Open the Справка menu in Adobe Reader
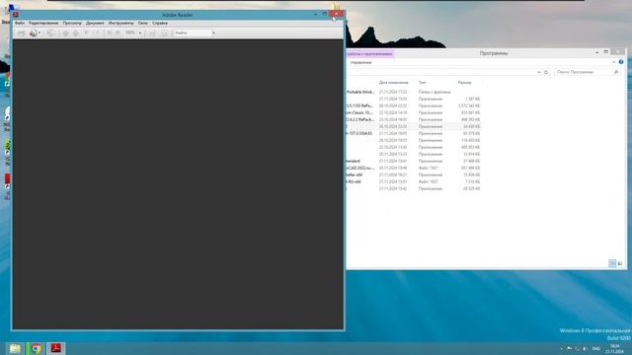632x355 pixels. (160, 23)
